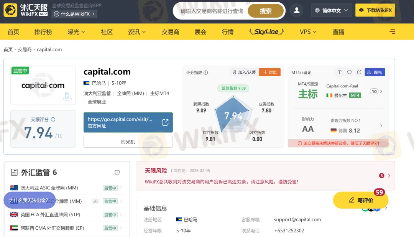Click the T text icon in MT4/5 panel
This screenshot has width=414, height=237.
coord(339,72)
